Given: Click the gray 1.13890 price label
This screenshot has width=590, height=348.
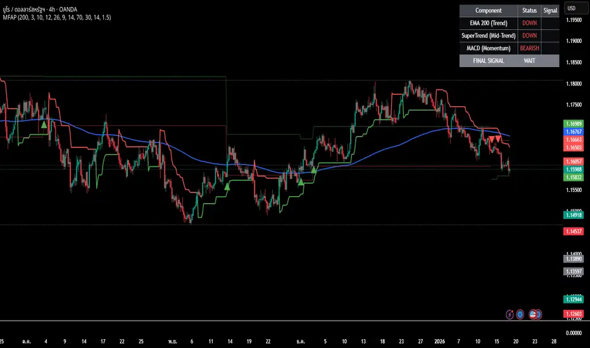Looking at the screenshot, I should pyautogui.click(x=574, y=259).
